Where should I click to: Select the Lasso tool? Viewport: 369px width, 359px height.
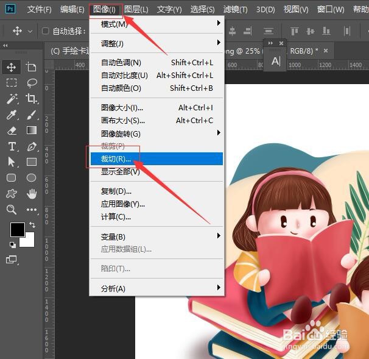point(32,83)
